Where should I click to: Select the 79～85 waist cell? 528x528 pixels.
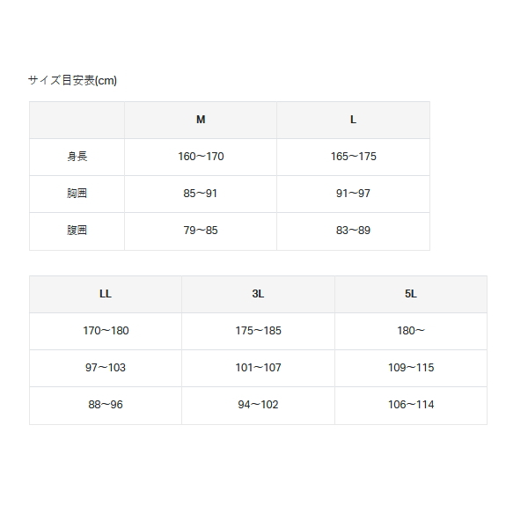coord(201,231)
